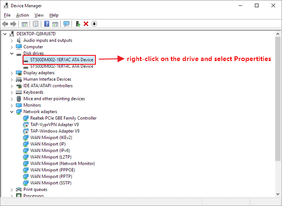Collapse the Disk drives category
This screenshot has height=206, width=282.
tap(12, 53)
